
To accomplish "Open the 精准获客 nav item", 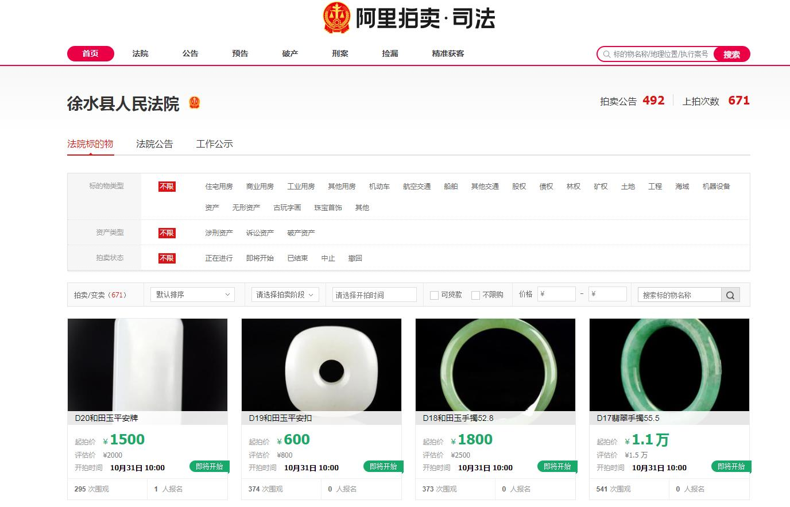I will click(x=448, y=53).
